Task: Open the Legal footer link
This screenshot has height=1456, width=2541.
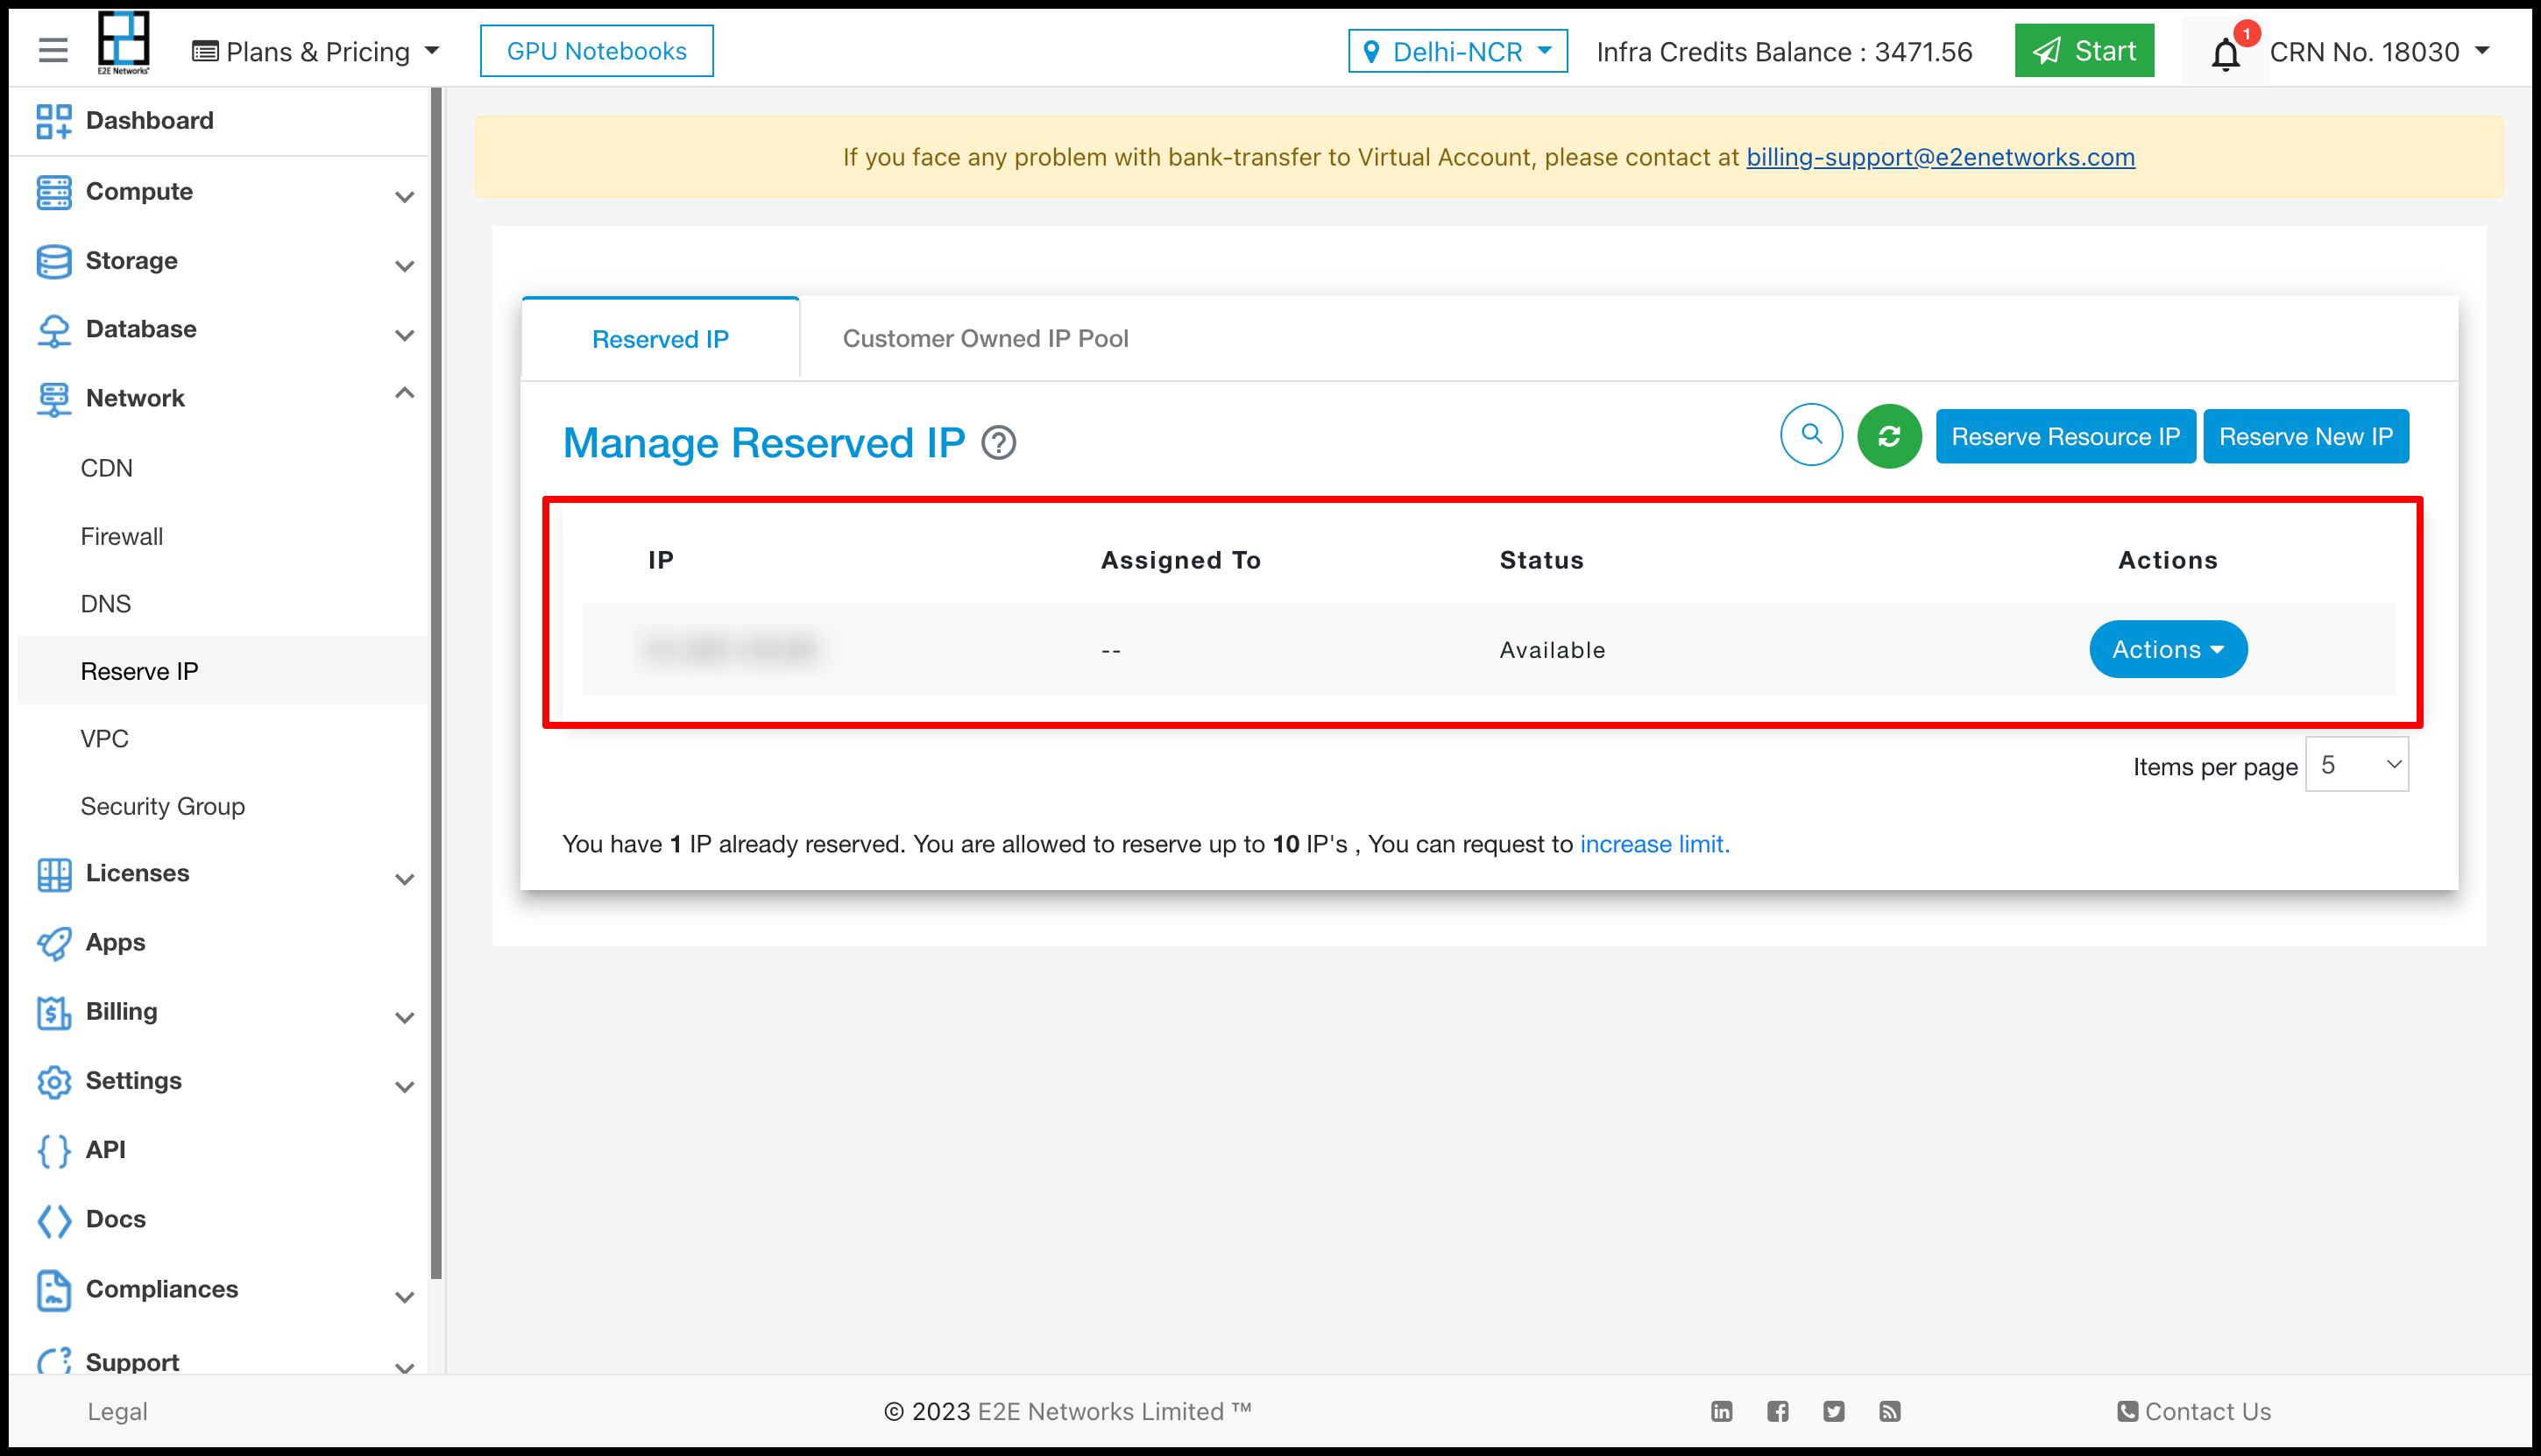Action: click(x=117, y=1411)
